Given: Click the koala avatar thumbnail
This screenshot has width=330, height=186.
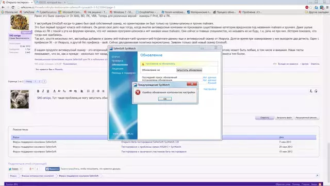Looking at the screenshot, I should (20, 99).
